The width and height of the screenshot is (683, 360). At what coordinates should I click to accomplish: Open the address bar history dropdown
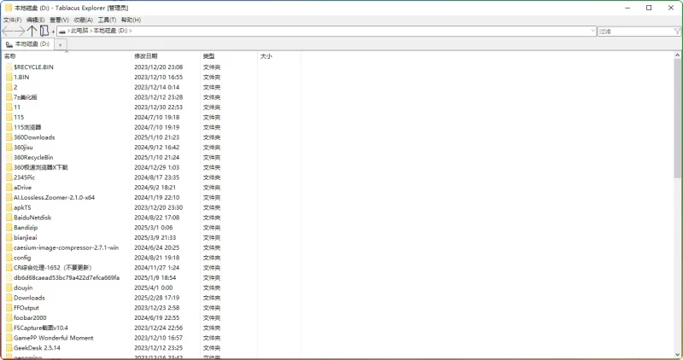[593, 31]
